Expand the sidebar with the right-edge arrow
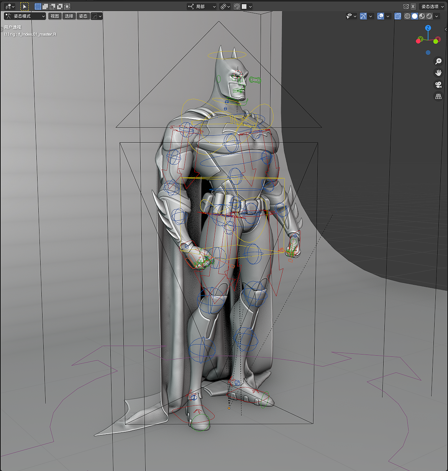Viewport: 448px width, 471px height. point(446,29)
